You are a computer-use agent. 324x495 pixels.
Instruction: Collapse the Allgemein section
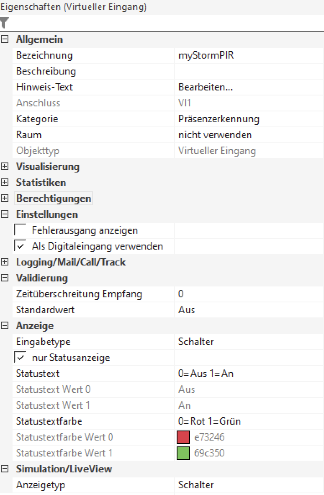click(5, 39)
